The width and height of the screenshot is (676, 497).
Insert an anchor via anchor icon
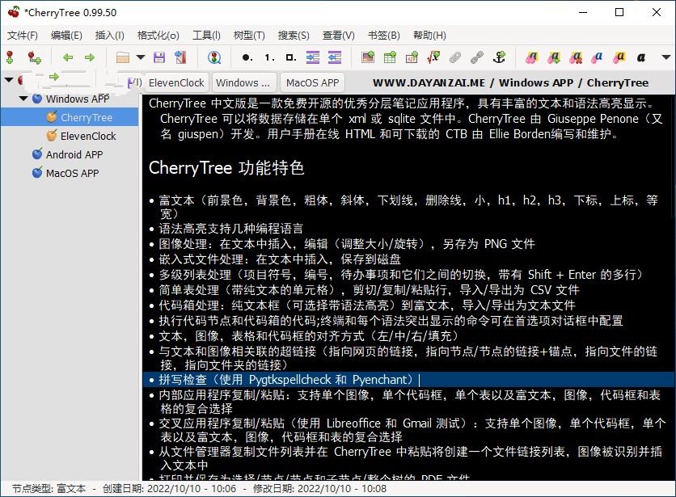pyautogui.click(x=499, y=57)
